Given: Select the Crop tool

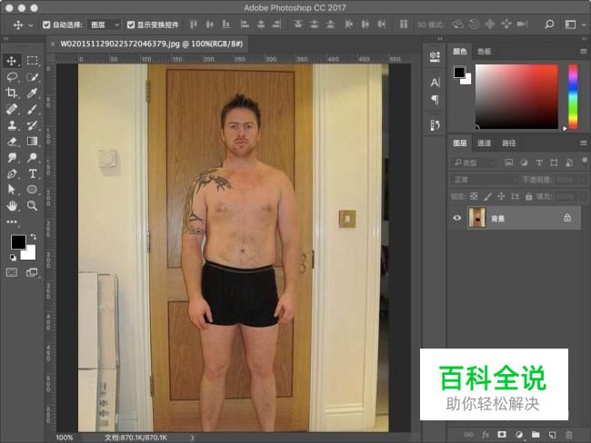Looking at the screenshot, I should pos(11,93).
